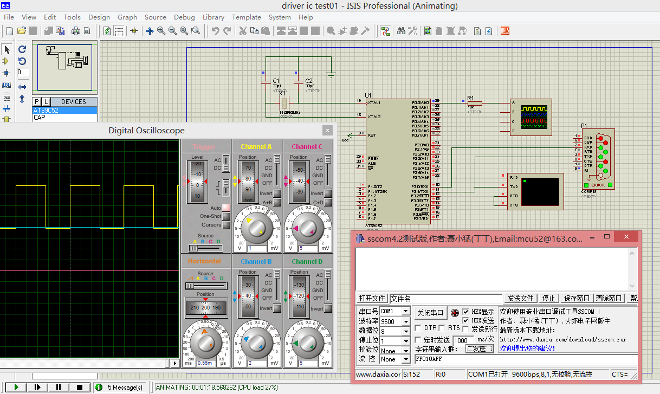The image size is (660, 394).
Task: Click vertical mirror flip icon
Action: [22, 99]
